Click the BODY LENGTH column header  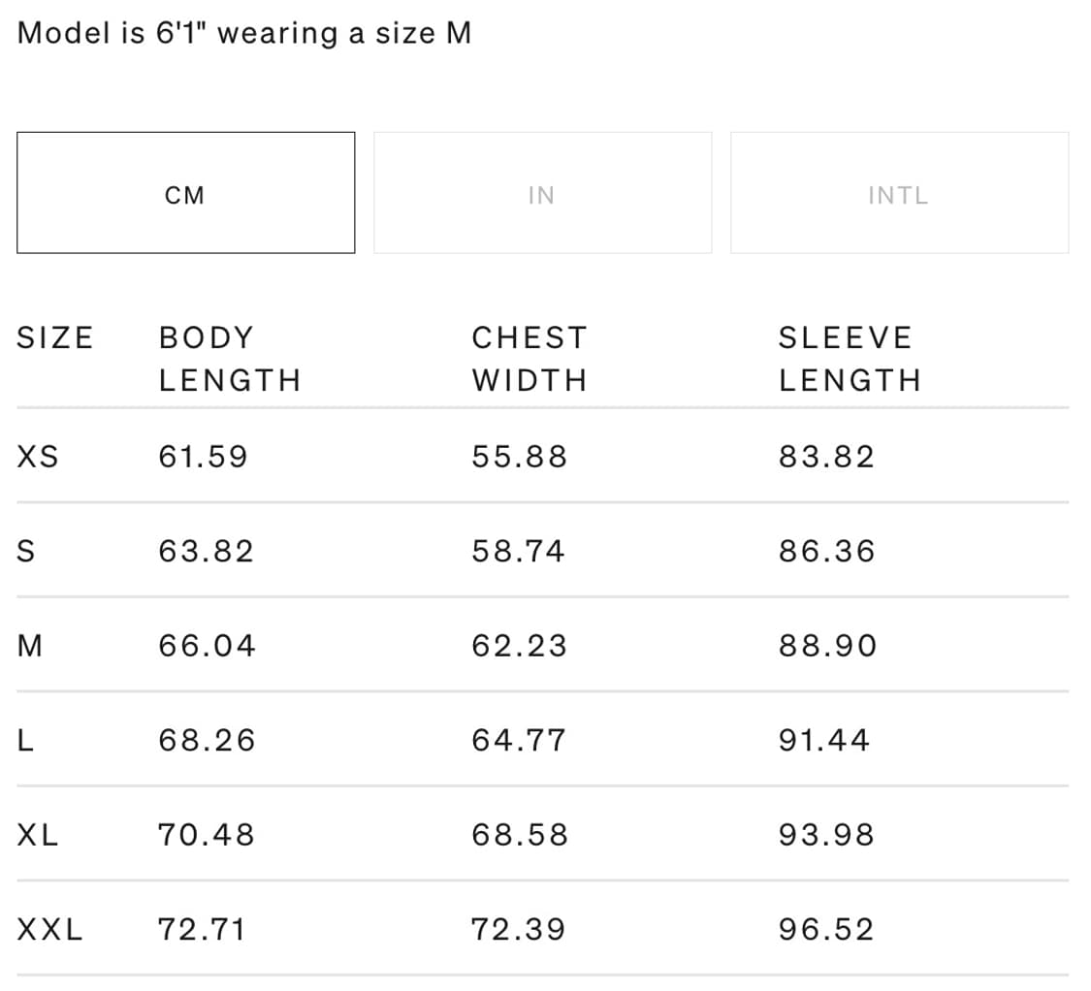(230, 359)
